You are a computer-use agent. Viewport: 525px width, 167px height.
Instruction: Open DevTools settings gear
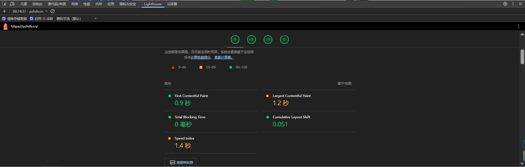pyautogui.click(x=505, y=4)
